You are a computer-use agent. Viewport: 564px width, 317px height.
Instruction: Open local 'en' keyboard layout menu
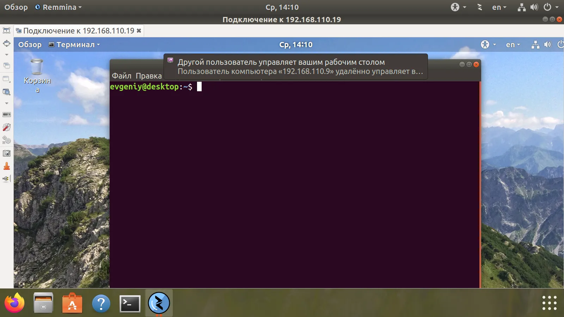pyautogui.click(x=499, y=7)
